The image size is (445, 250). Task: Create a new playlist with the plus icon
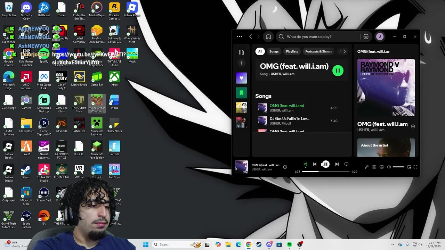[x=242, y=63]
